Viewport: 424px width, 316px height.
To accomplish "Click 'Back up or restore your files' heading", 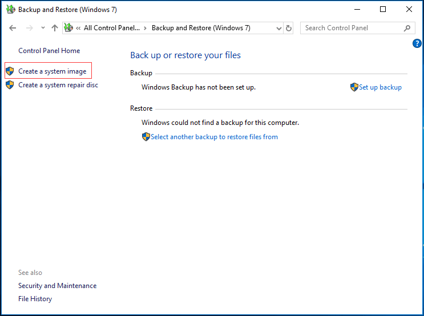I will [185, 55].
